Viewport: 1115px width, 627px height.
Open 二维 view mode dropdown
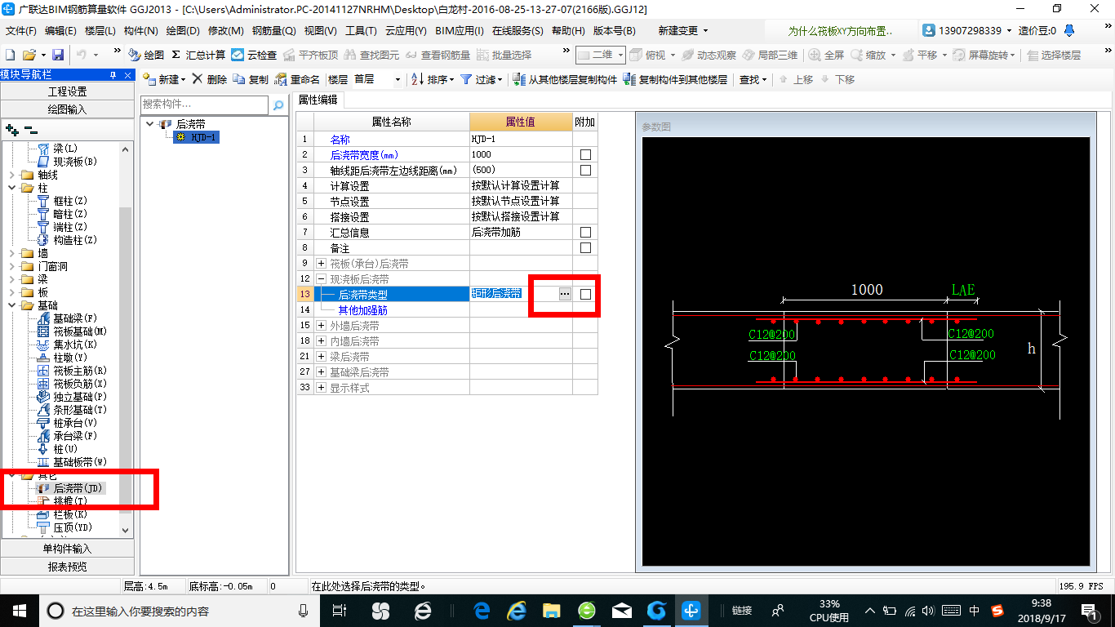[x=601, y=55]
